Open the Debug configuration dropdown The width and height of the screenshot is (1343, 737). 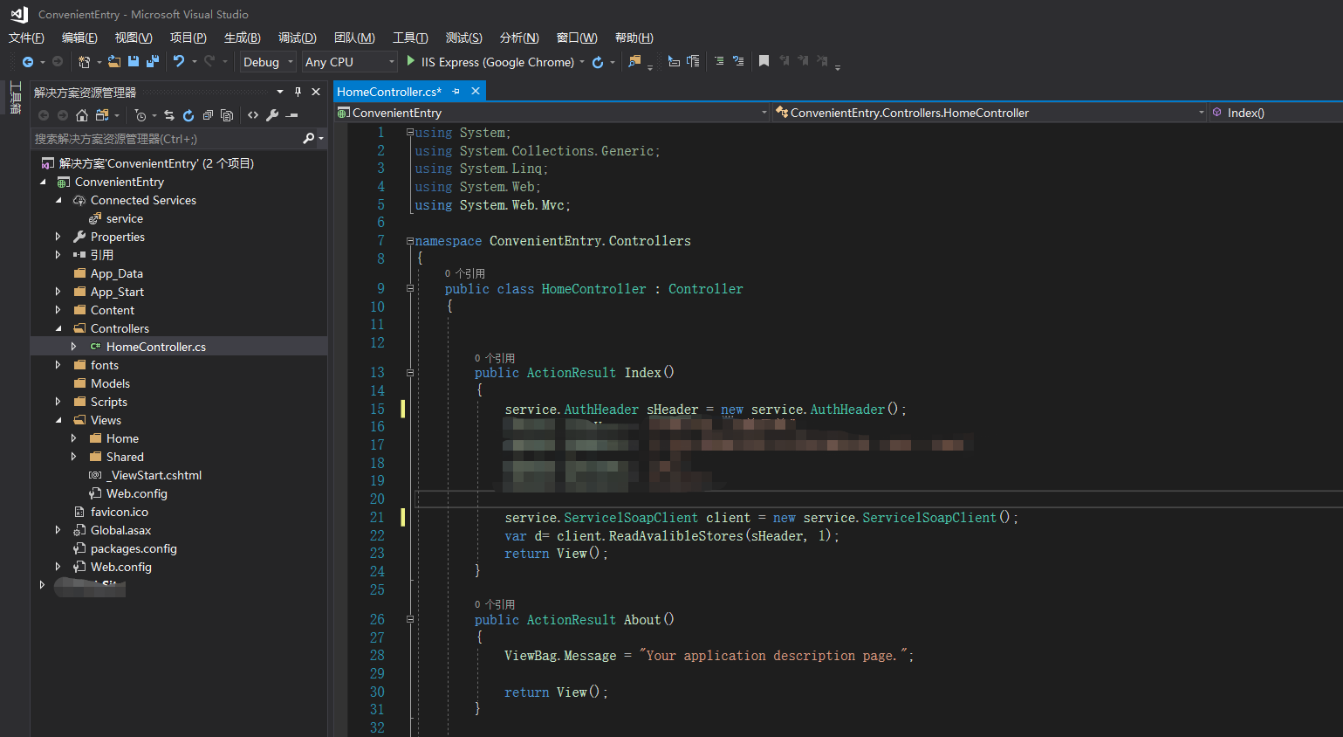click(x=268, y=62)
